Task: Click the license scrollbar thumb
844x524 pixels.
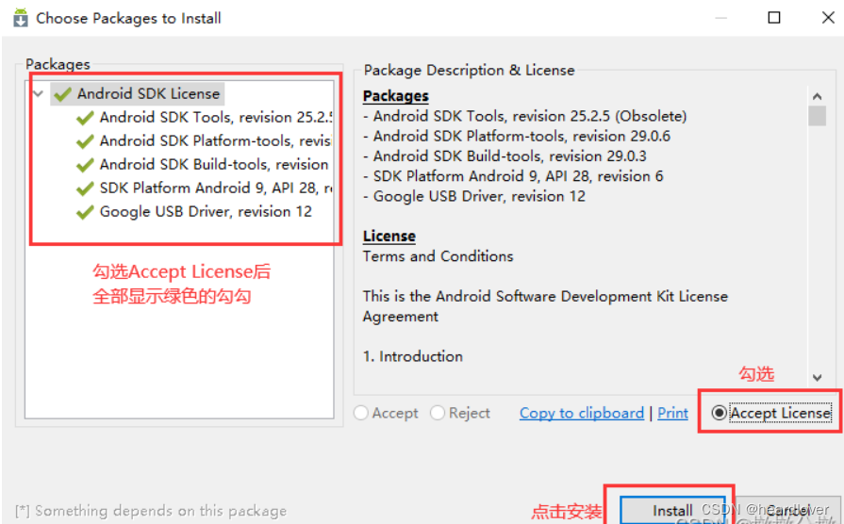Action: [x=817, y=116]
